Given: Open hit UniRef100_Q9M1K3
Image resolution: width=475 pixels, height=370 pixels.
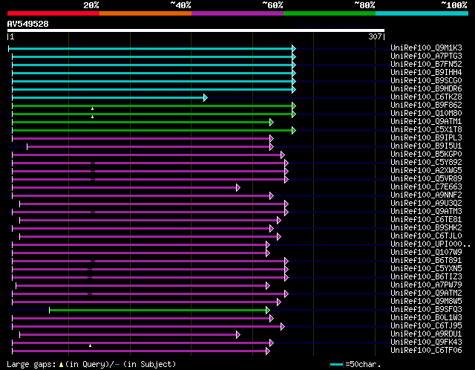Looking at the screenshot, I should 426,48.
